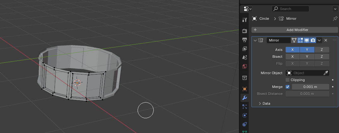Open the editor type dropdown

point(247,9)
